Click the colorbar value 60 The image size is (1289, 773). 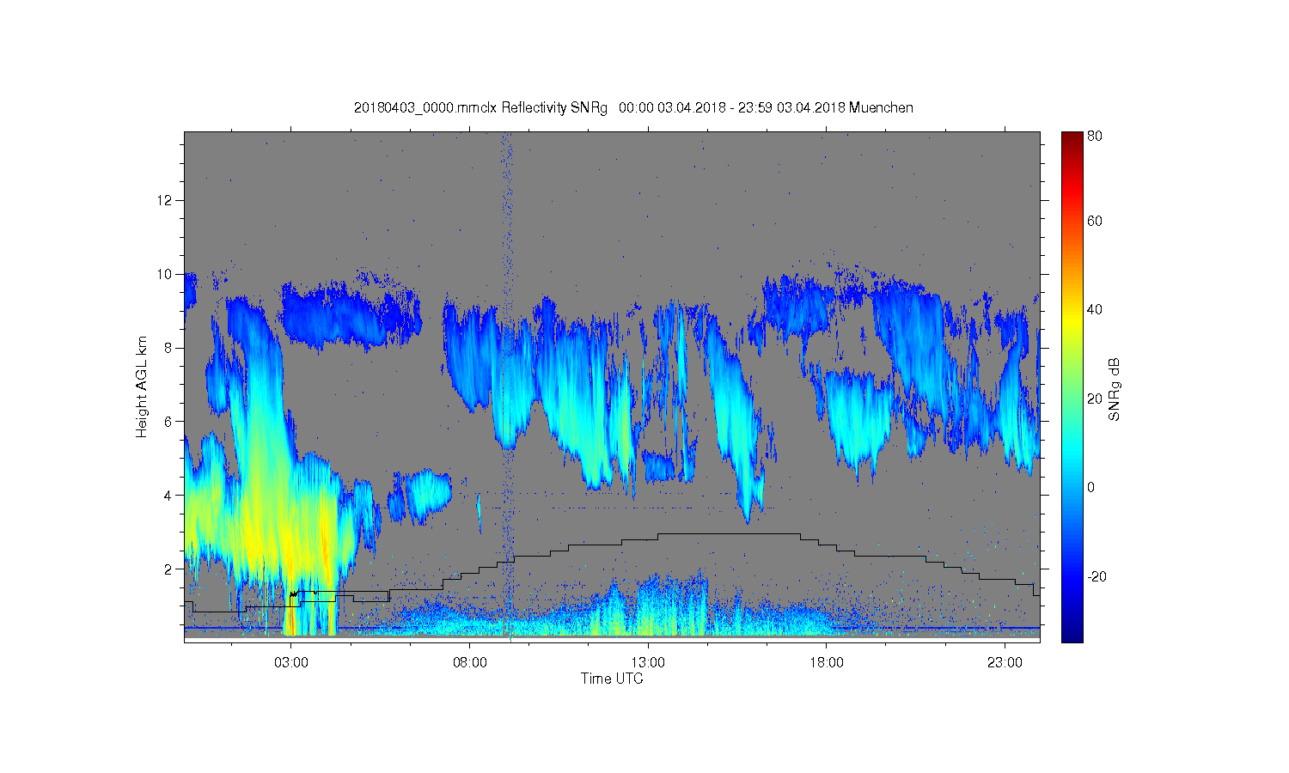[x=1095, y=221]
